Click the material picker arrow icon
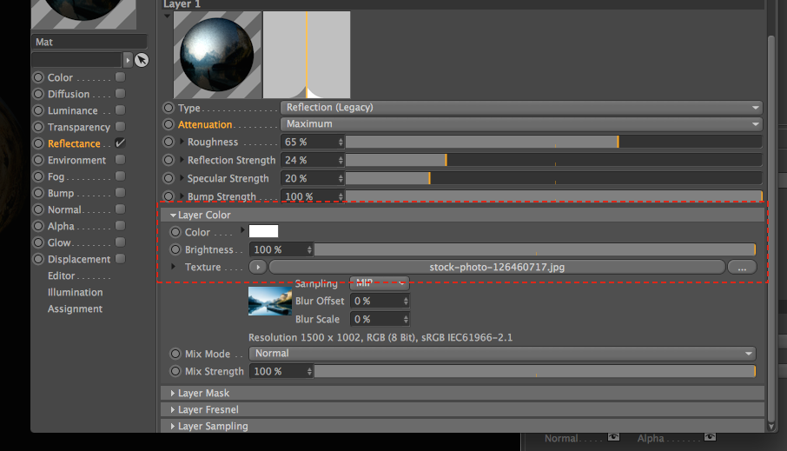787x451 pixels. pos(142,60)
